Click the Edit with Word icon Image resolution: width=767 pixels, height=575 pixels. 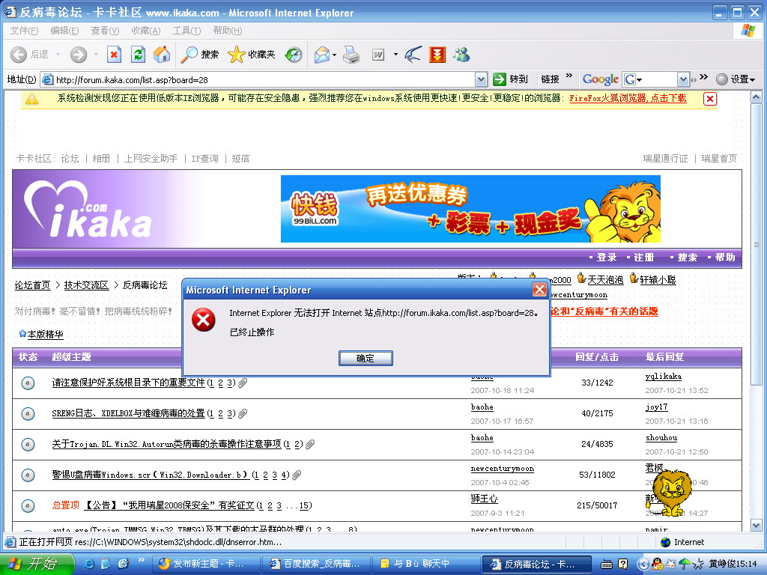[378, 54]
